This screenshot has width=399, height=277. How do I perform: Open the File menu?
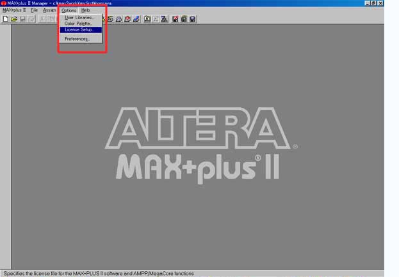tap(34, 10)
